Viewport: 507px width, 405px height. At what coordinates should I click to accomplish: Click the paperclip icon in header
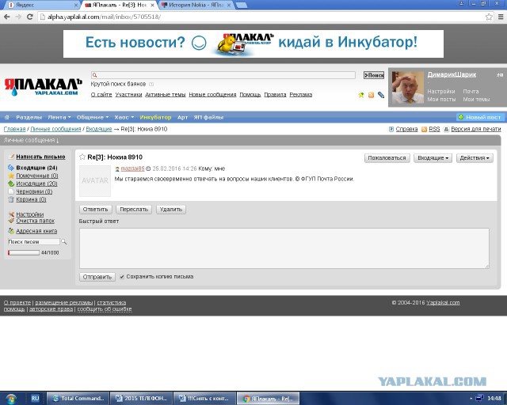click(381, 95)
